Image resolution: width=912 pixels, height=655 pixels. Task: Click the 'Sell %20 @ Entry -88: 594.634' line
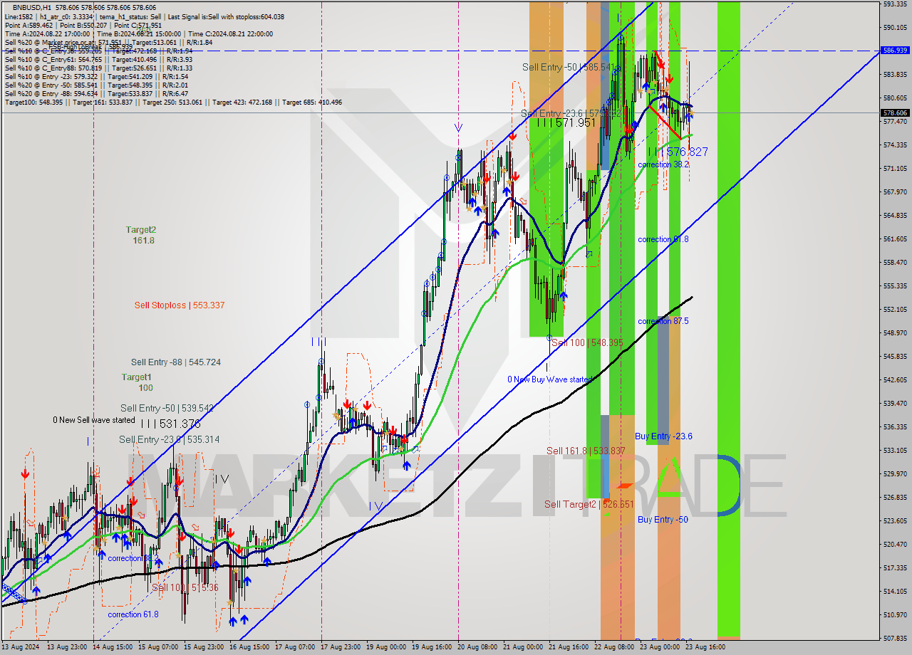click(x=96, y=93)
